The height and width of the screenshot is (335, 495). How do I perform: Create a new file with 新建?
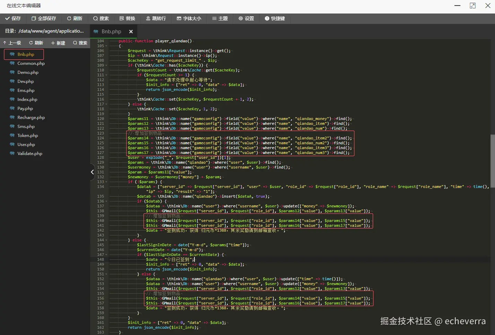click(x=58, y=43)
